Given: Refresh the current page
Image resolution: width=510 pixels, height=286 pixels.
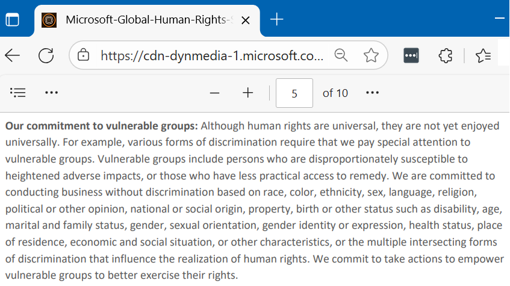Looking at the screenshot, I should pyautogui.click(x=46, y=55).
